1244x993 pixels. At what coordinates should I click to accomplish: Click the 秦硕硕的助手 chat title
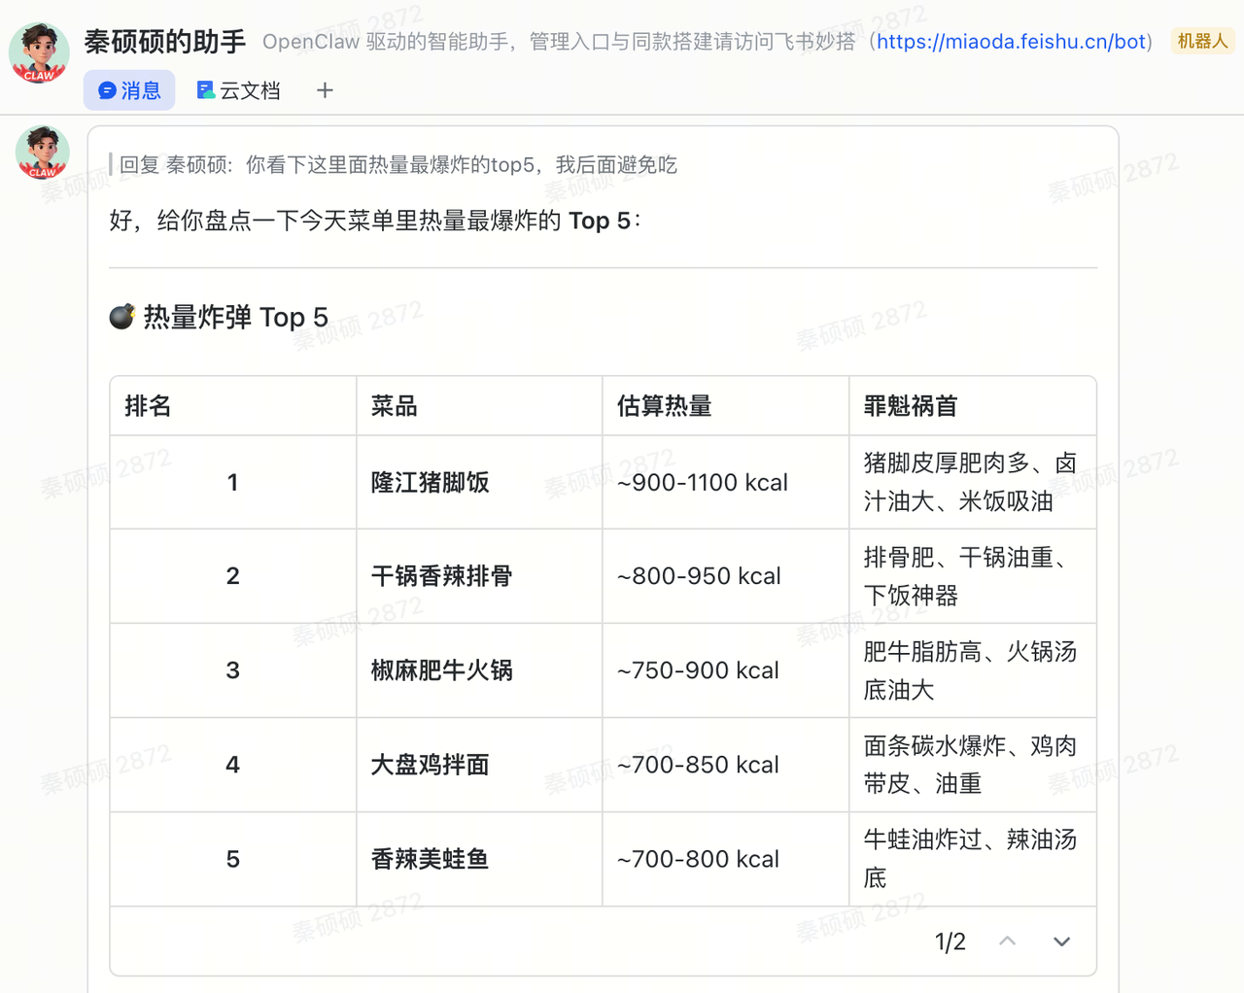165,42
